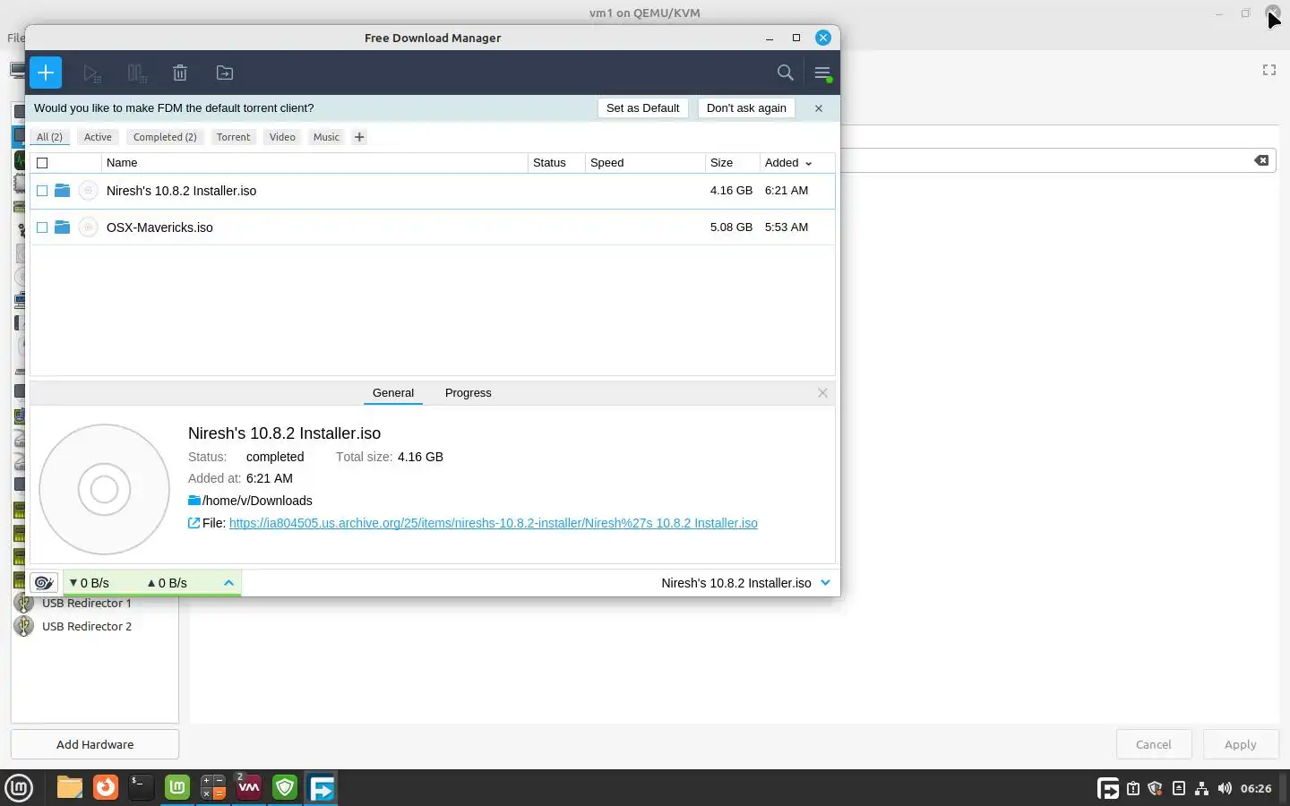1290x806 pixels.
Task: Open Linux Mint start menu
Action: coord(19,788)
